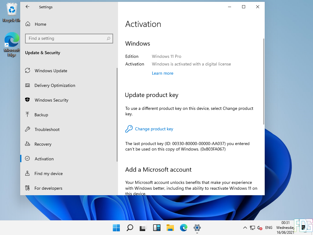The image size is (313, 235).
Task: Select the For developers tools icon
Action: (x=27, y=188)
